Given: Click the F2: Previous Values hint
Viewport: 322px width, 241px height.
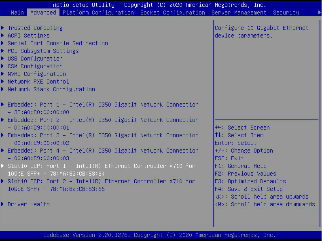Looking at the screenshot, I should pyautogui.click(x=246, y=174).
